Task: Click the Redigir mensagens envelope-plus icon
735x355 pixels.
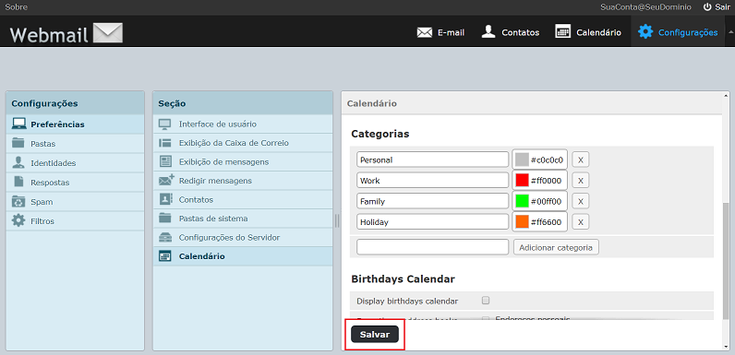Action: click(166, 180)
